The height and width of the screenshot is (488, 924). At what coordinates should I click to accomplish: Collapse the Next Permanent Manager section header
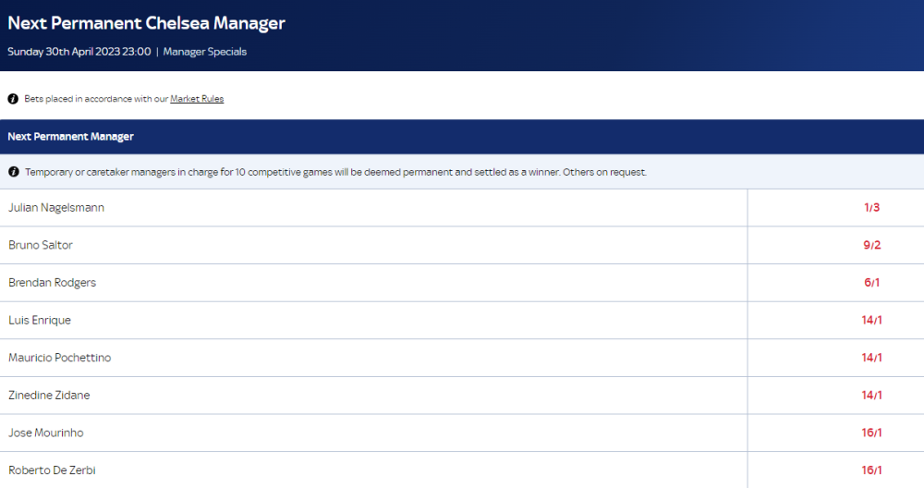462,137
